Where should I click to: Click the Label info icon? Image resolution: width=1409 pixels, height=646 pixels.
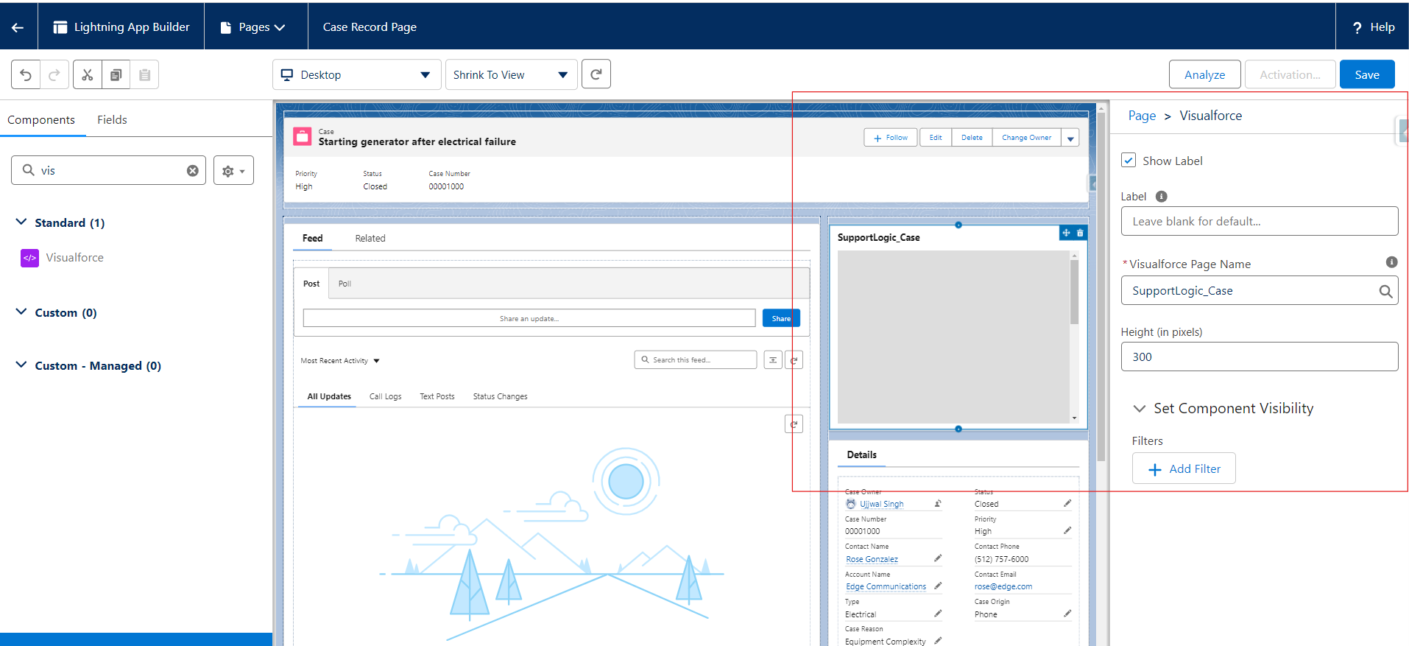1162,196
